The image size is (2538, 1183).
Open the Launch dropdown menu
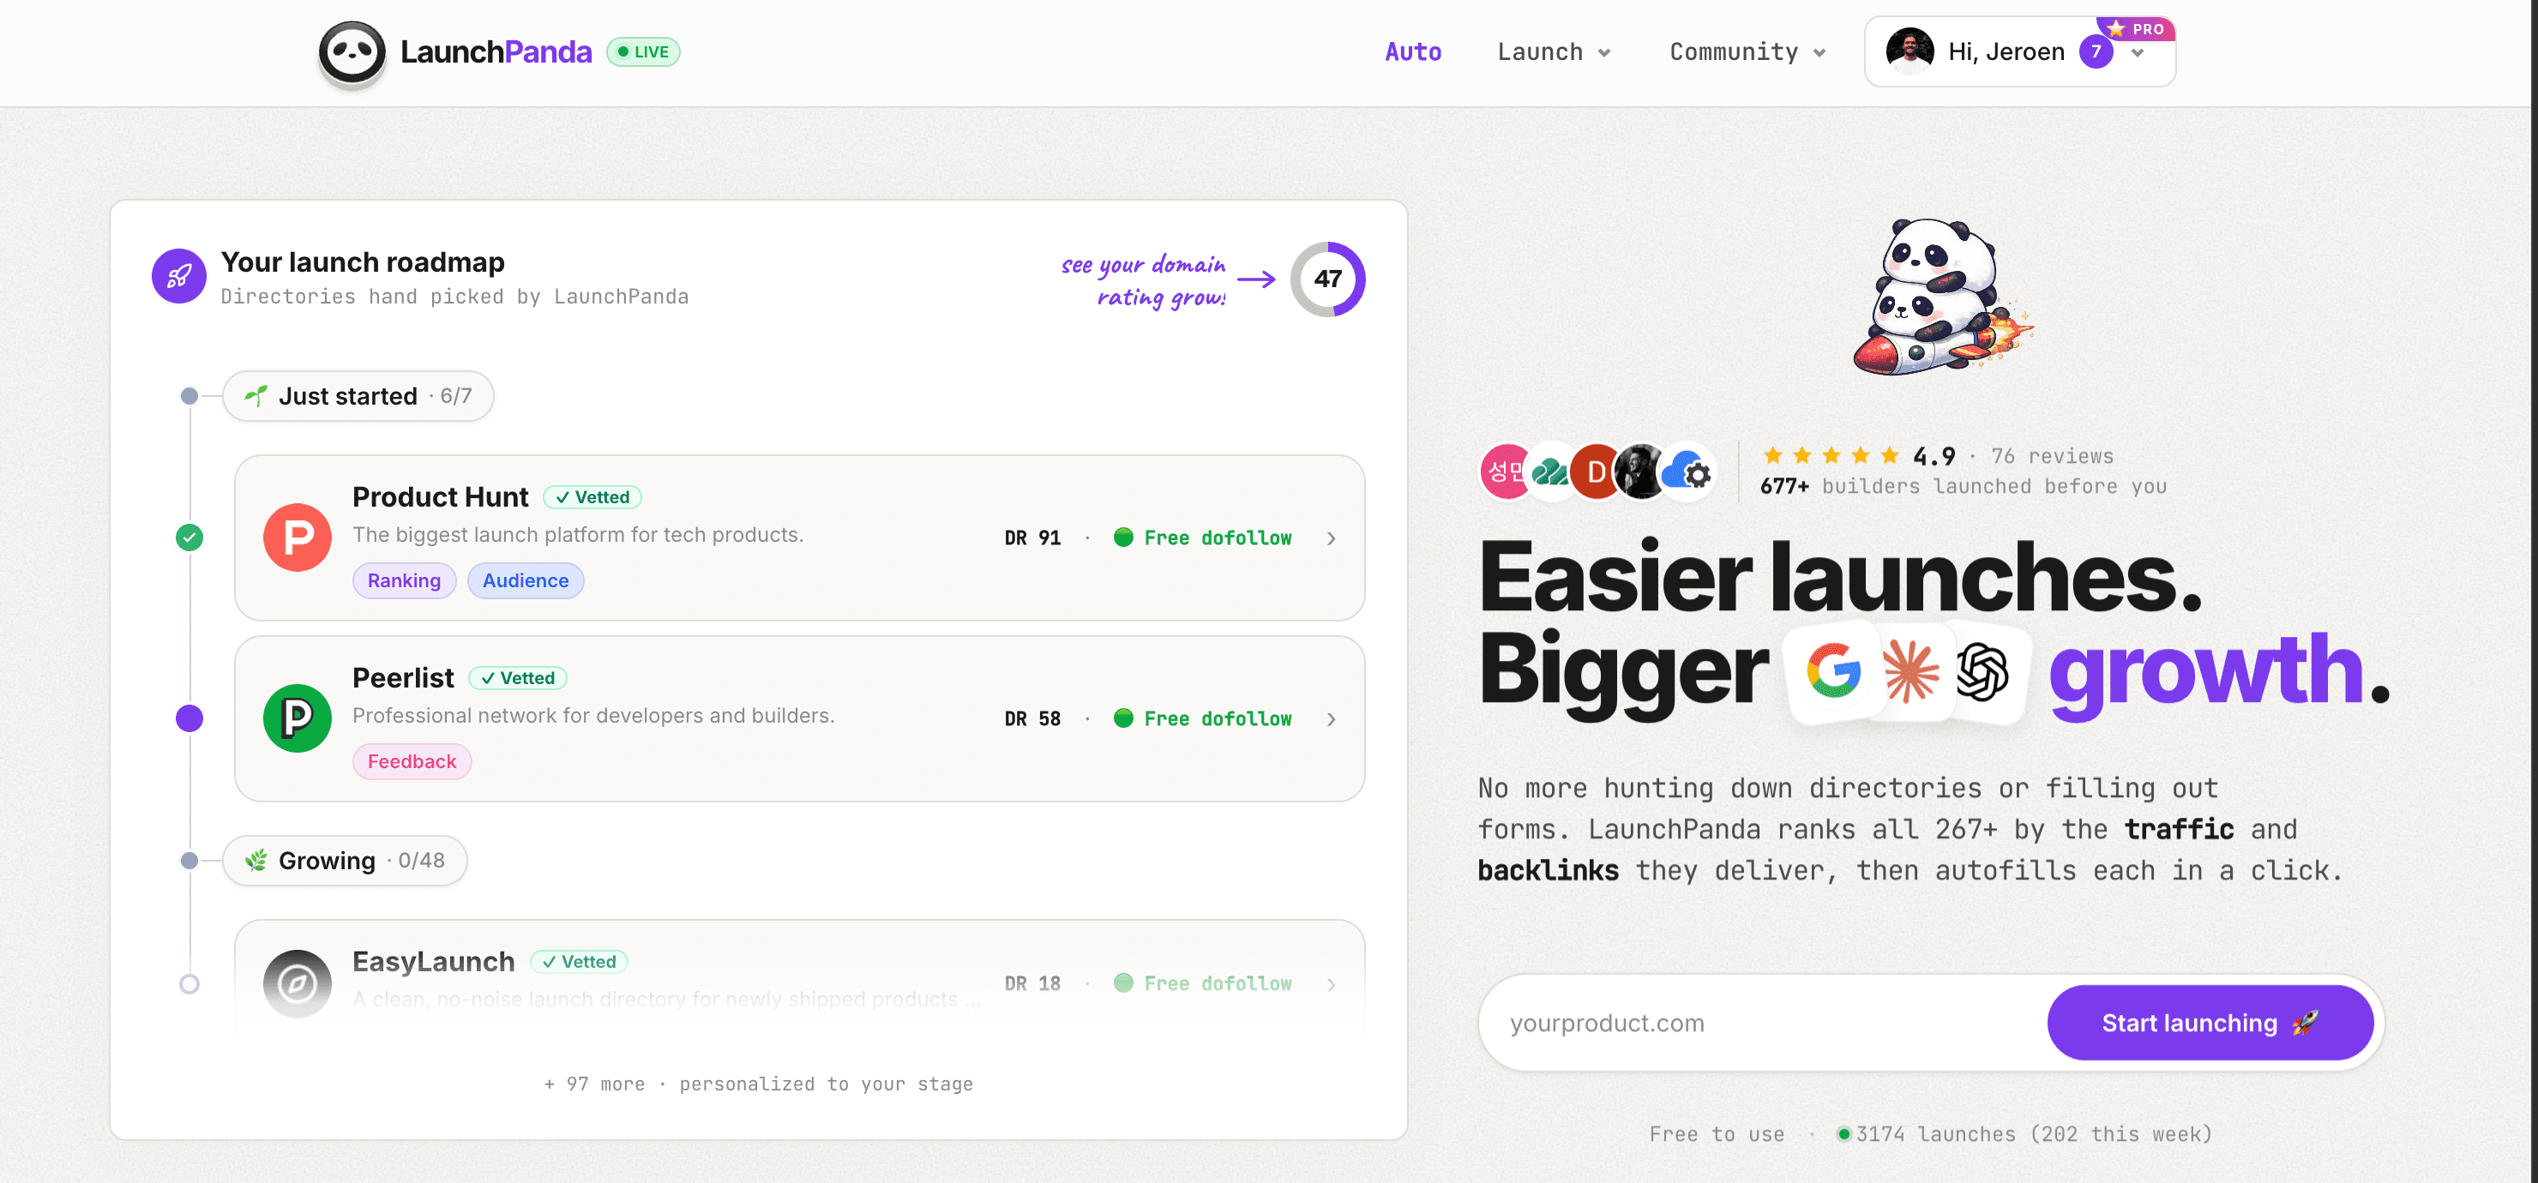pyautogui.click(x=1554, y=52)
